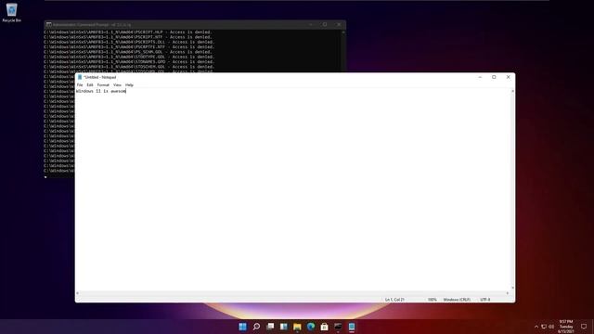Click the 'Windows 11 is awesome' text line
The height and width of the screenshot is (334, 594).
tap(101, 91)
